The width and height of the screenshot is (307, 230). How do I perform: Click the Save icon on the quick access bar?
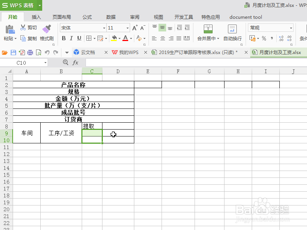pos(14,52)
